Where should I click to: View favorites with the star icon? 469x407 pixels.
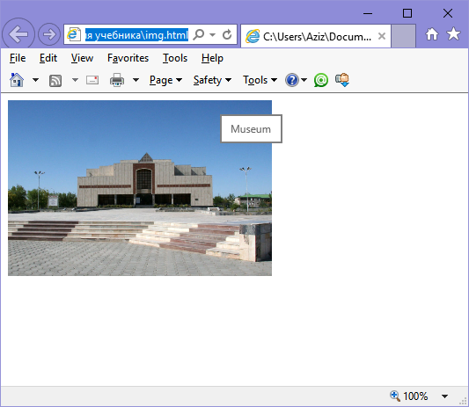[453, 33]
